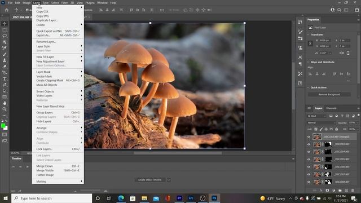Viewport: 361px width, 203px height.
Task: Click the Create Video Timeline button
Action: point(150,180)
